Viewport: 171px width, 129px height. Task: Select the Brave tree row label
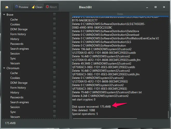pos(10,15)
